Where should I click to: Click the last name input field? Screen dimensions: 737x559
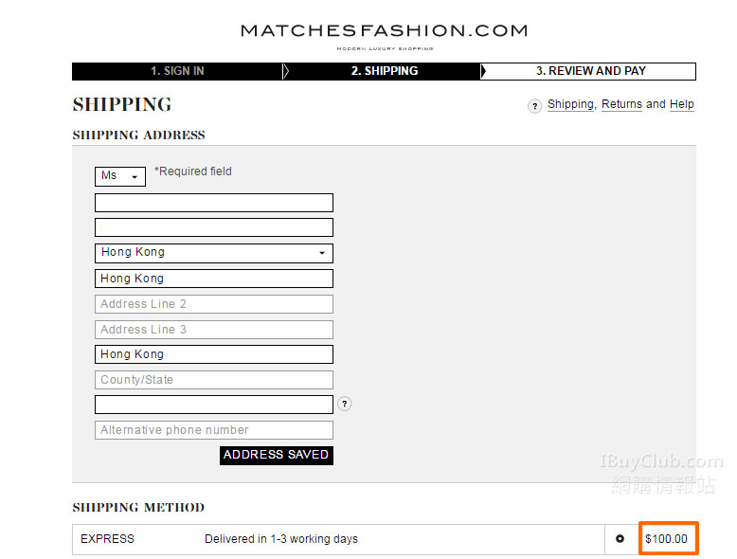(x=214, y=227)
